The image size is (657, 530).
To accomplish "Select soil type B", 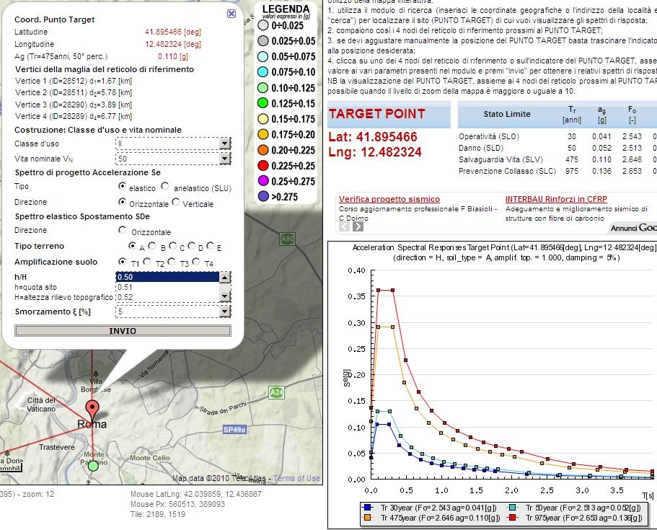I will (152, 246).
